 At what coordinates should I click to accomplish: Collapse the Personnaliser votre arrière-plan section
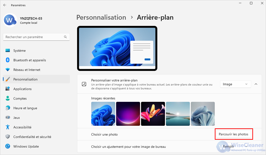point(256,84)
